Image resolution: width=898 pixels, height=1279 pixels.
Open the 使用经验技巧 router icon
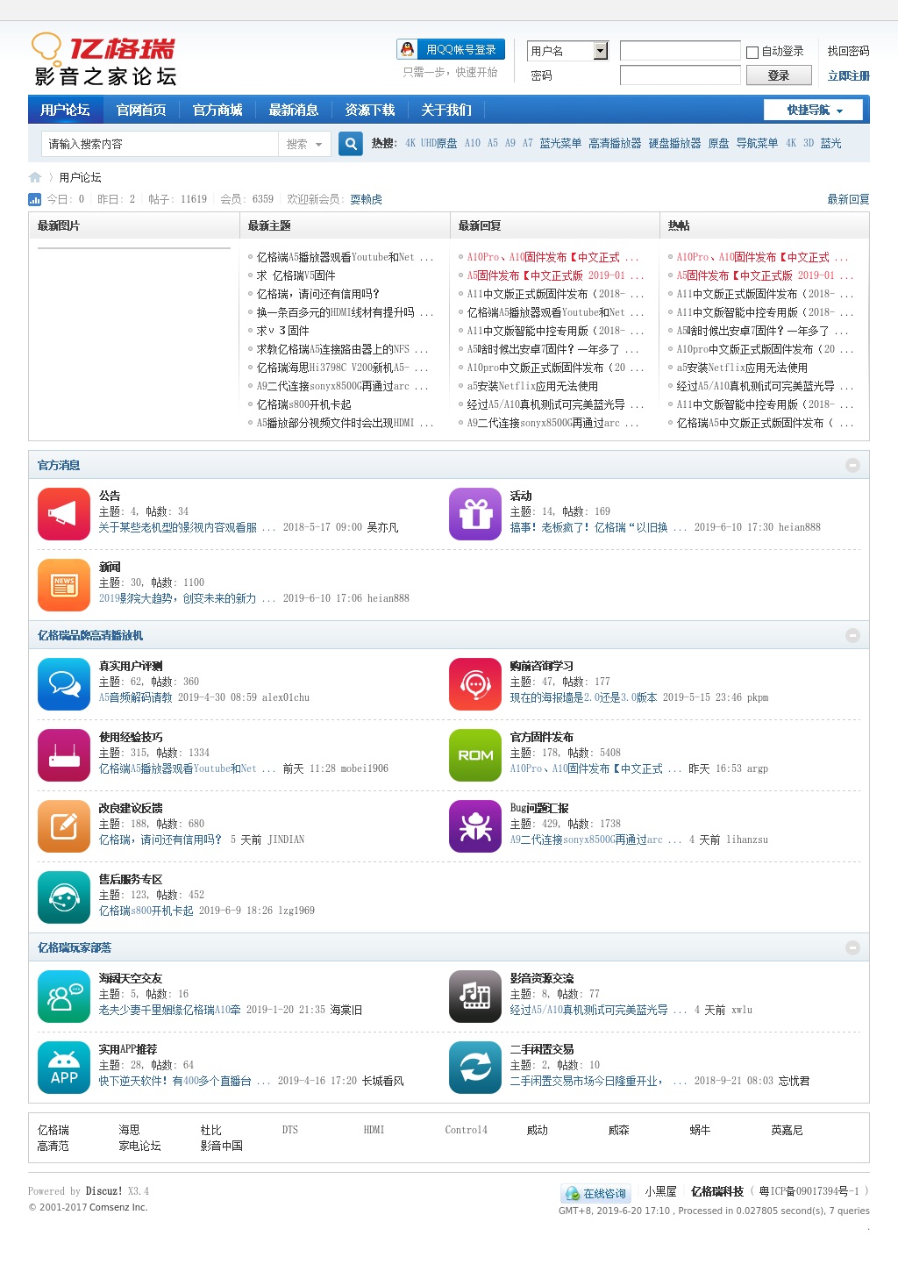[64, 755]
